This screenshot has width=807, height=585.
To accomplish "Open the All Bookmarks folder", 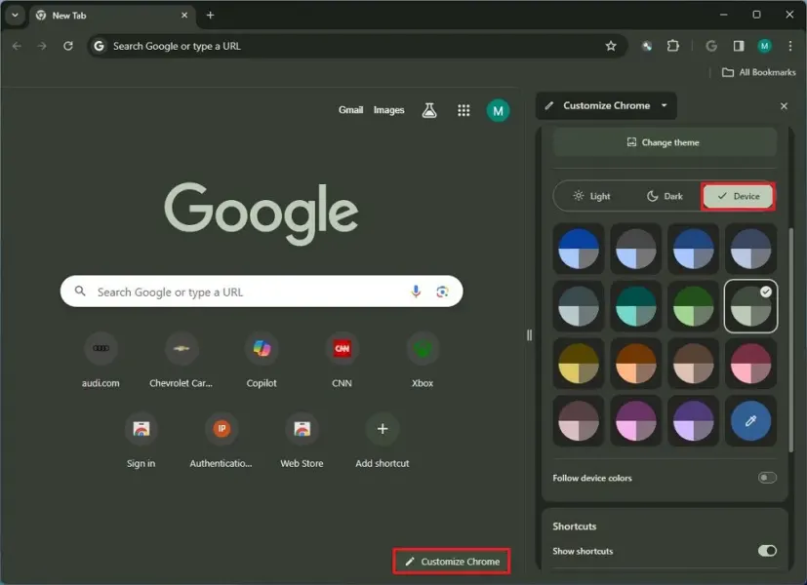I will coord(758,72).
